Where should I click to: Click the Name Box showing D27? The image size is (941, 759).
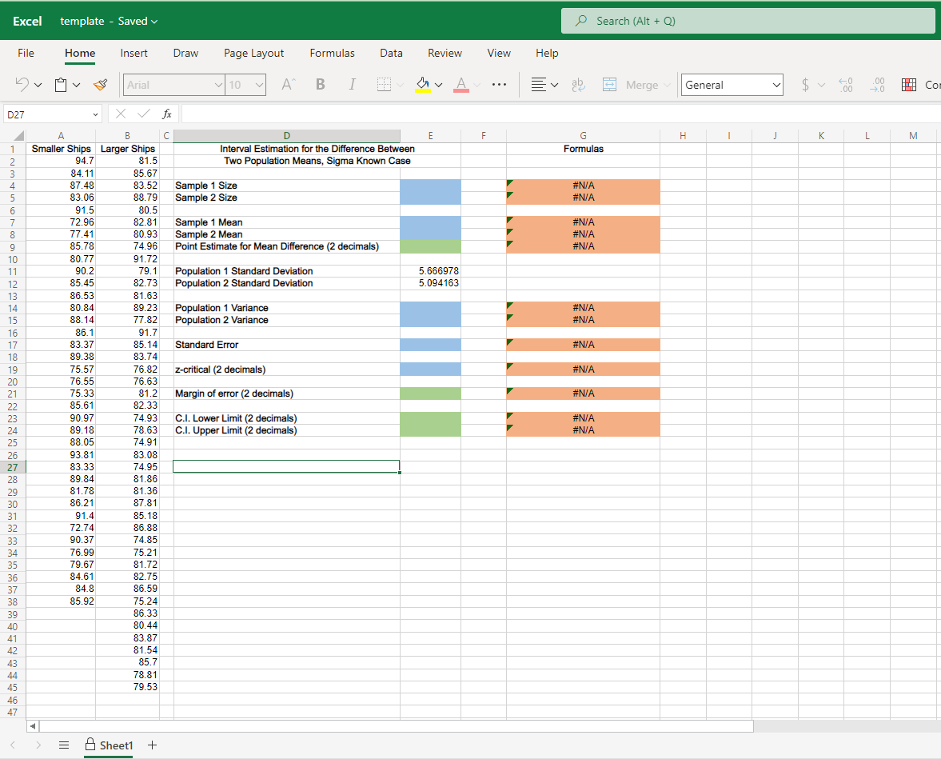coord(48,114)
